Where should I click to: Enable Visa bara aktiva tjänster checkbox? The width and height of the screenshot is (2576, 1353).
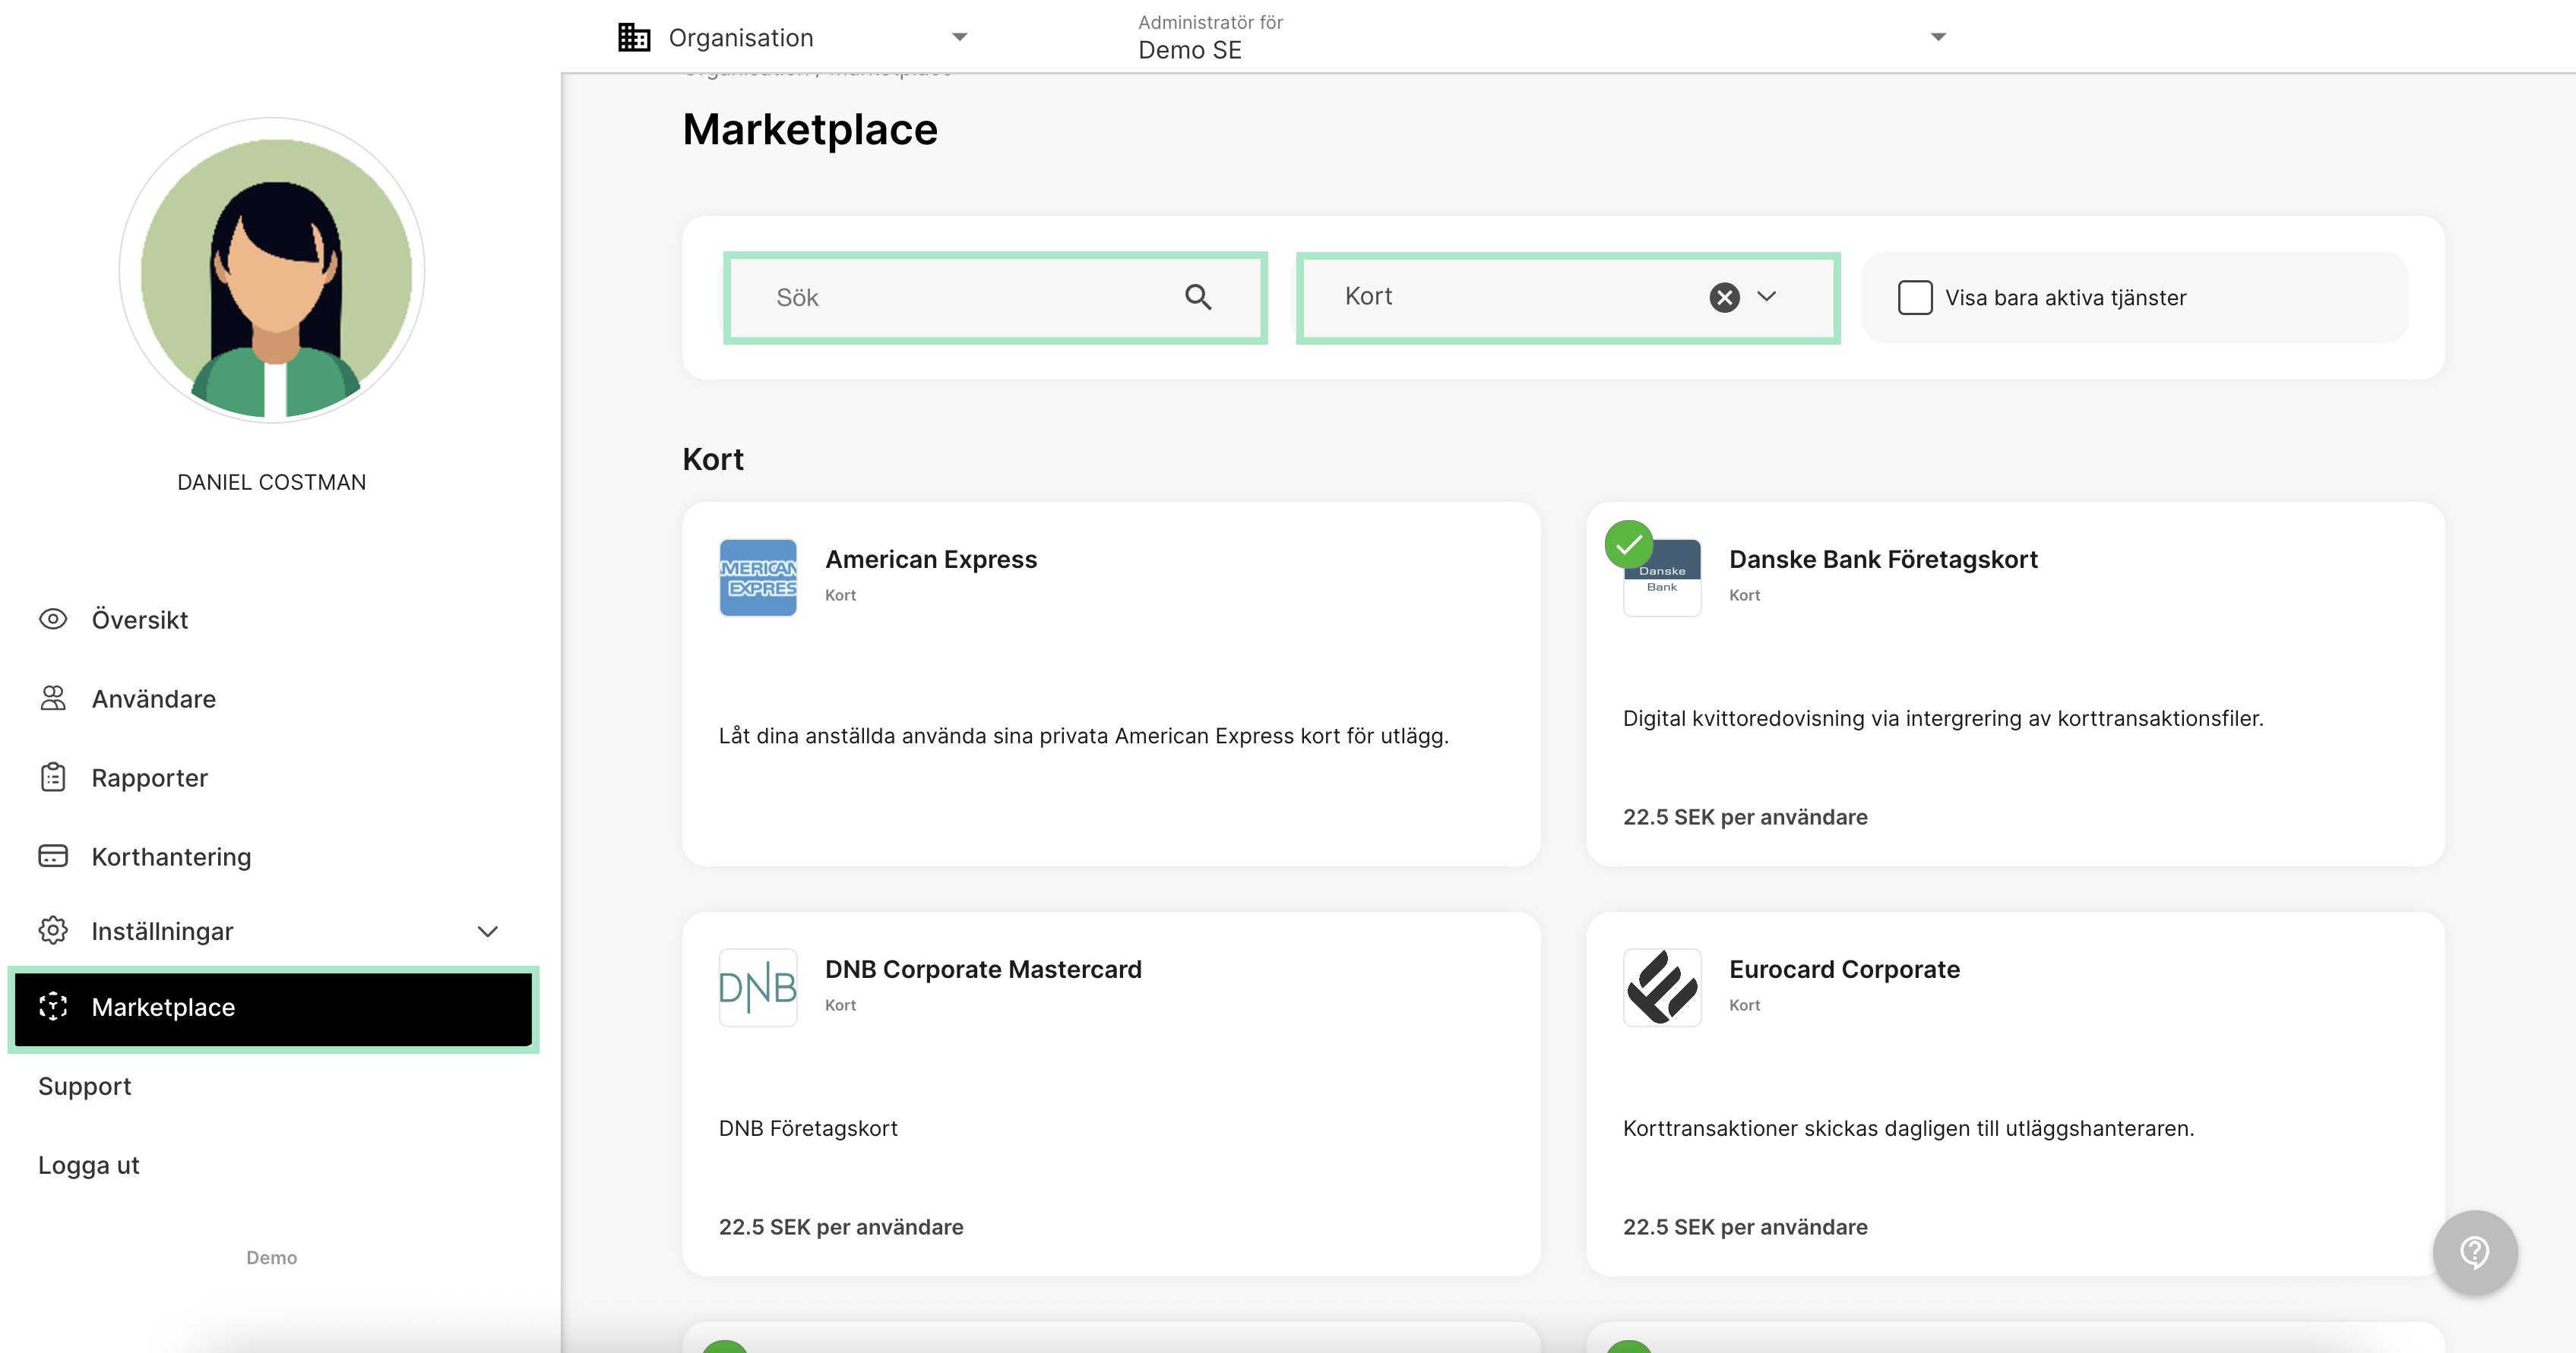(x=1915, y=298)
